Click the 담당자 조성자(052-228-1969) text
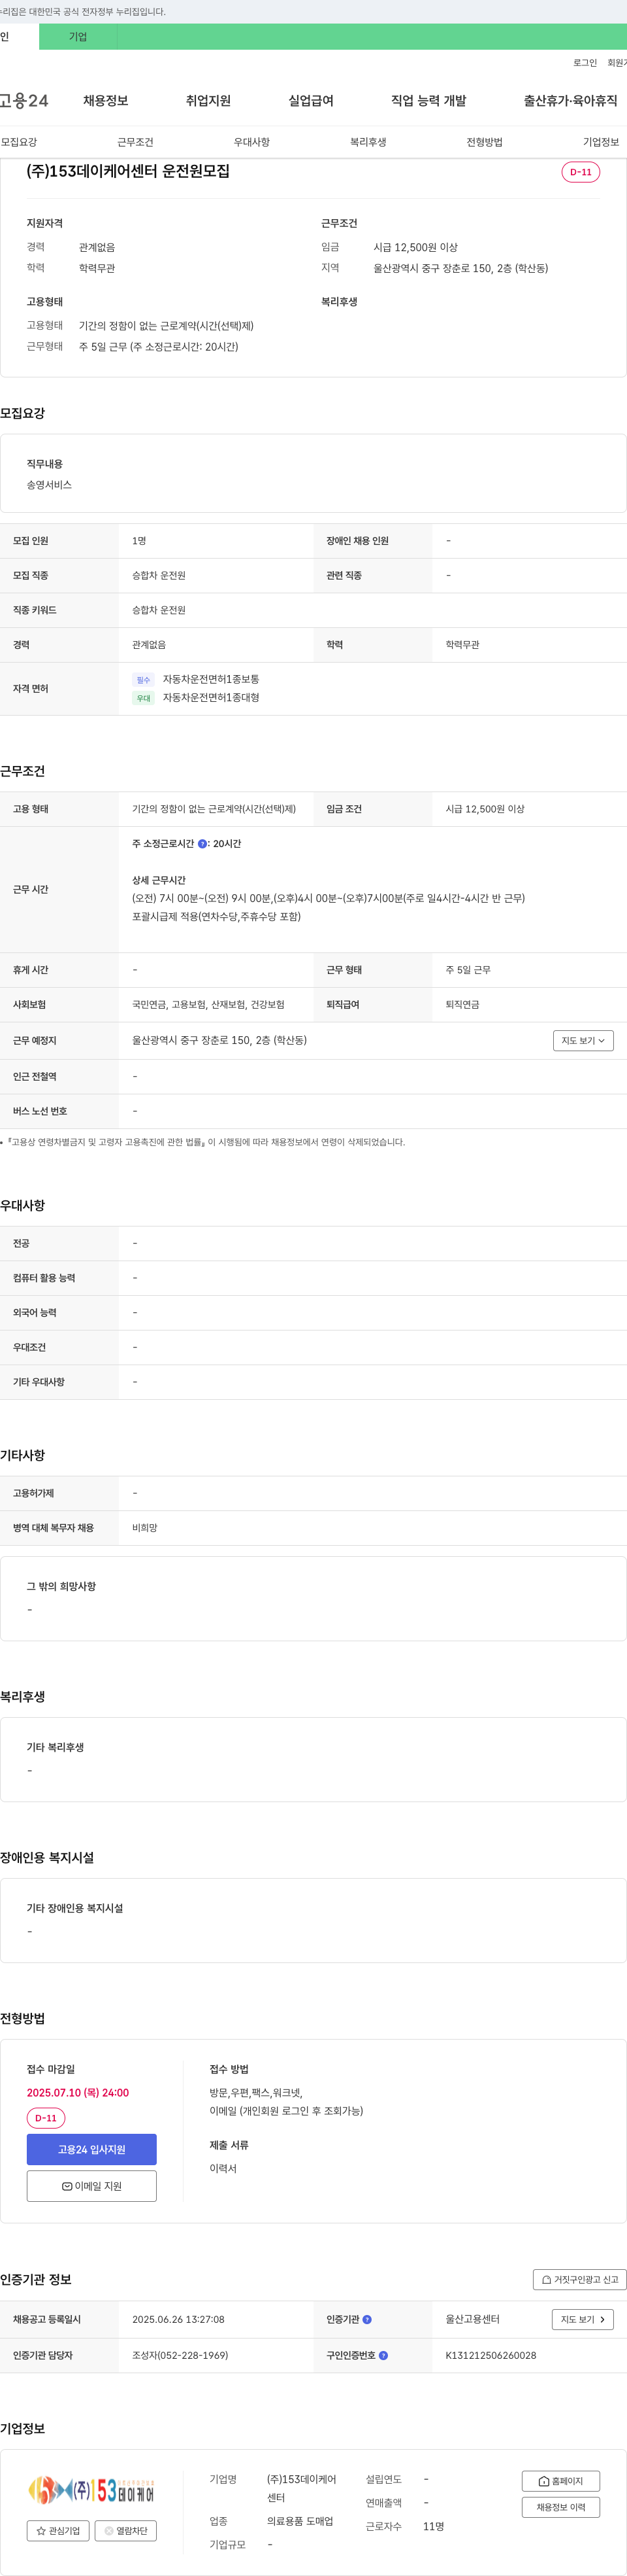Image resolution: width=627 pixels, height=2576 pixels. click(180, 2355)
